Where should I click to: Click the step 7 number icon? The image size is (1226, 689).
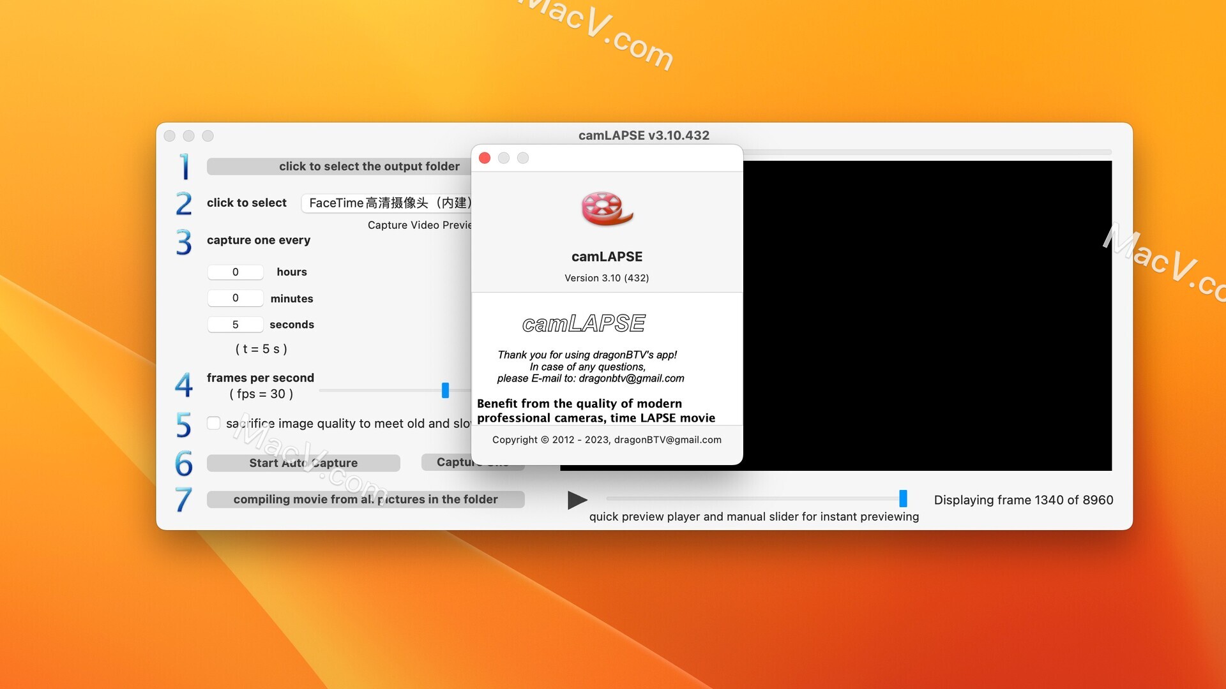184,500
